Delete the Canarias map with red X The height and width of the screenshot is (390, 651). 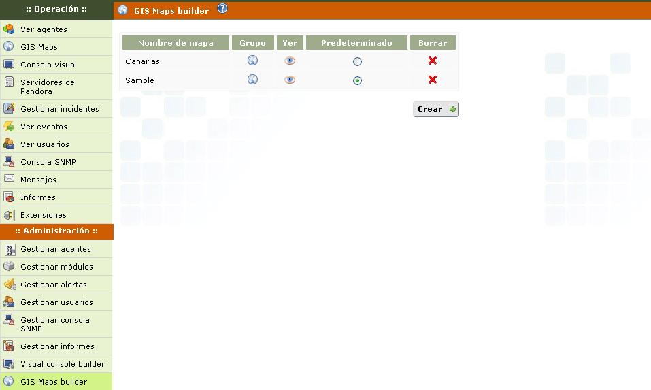coord(433,61)
